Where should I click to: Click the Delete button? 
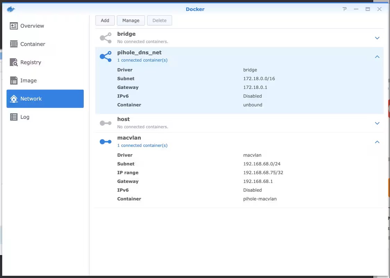[x=159, y=21]
